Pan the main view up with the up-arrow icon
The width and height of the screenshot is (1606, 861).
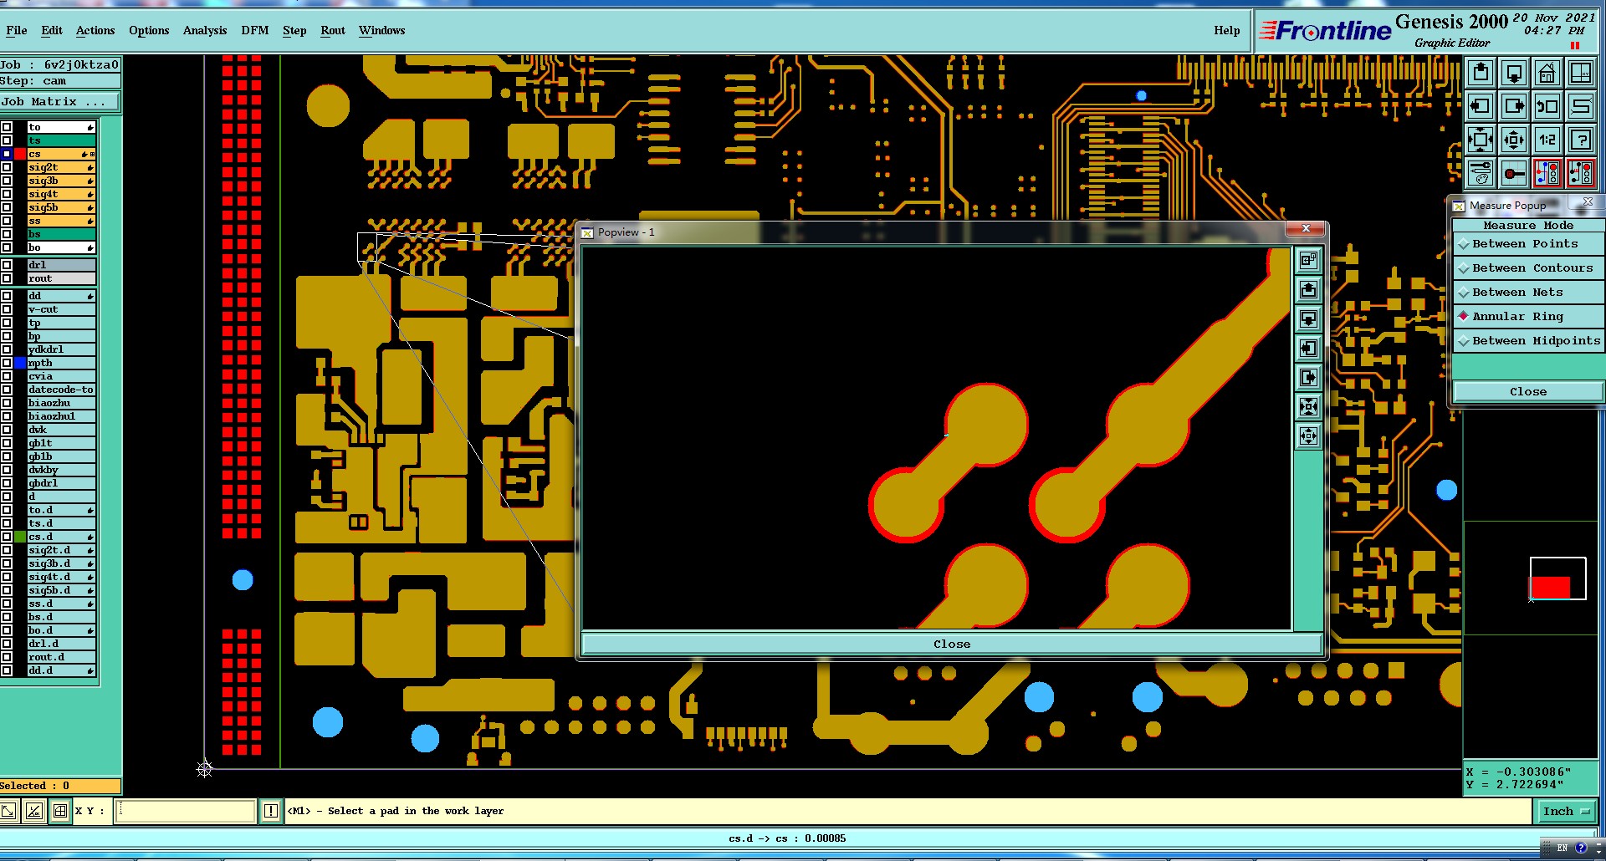(x=1481, y=73)
